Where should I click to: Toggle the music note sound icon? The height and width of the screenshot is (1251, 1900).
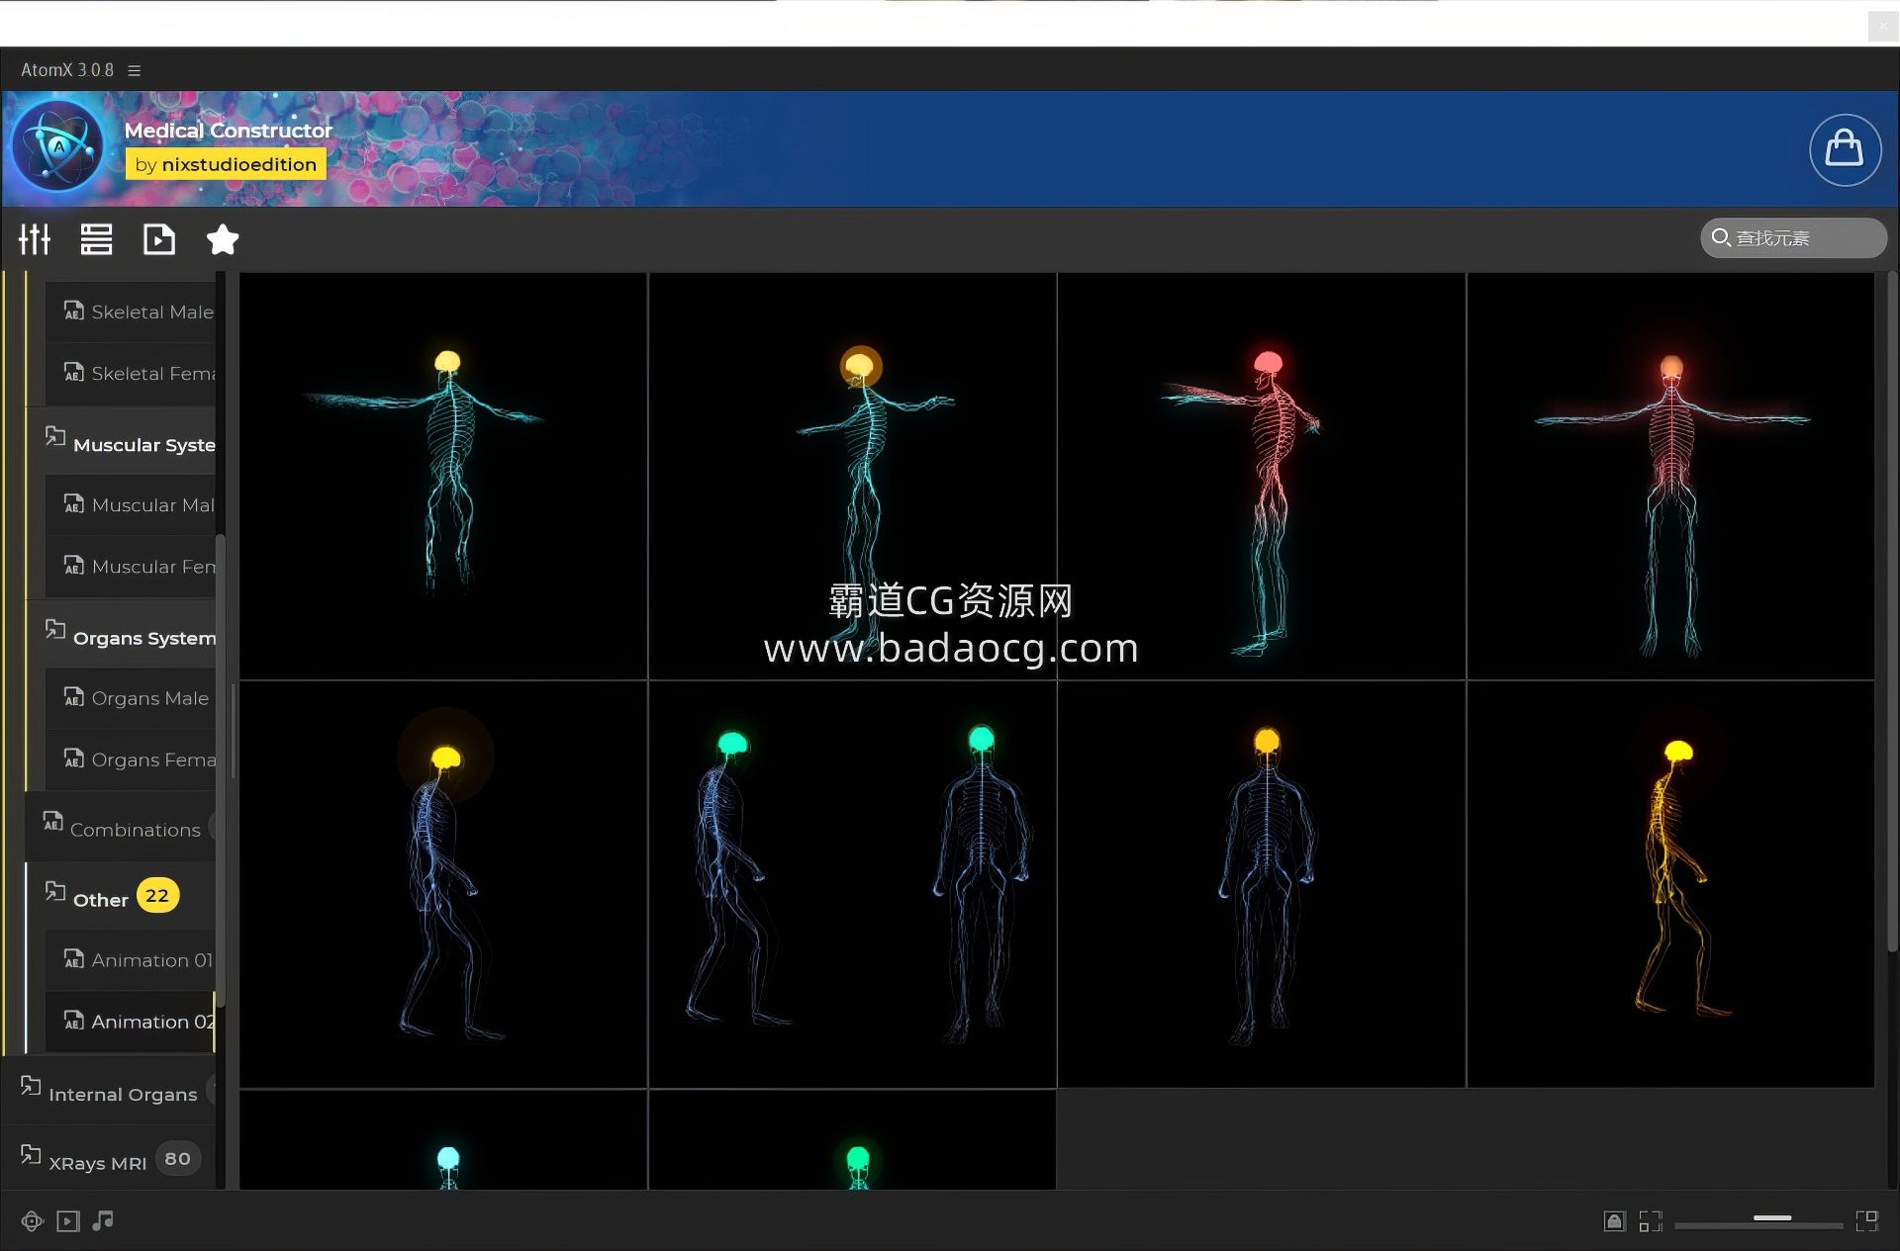pos(103,1221)
